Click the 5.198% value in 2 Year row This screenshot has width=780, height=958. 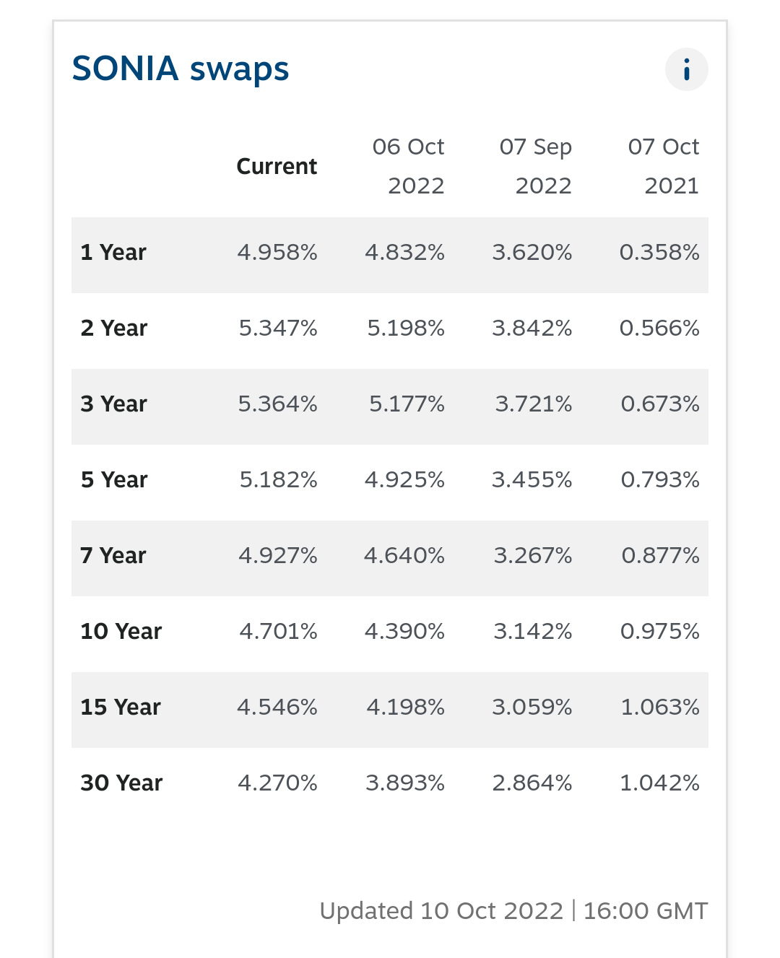pos(406,328)
